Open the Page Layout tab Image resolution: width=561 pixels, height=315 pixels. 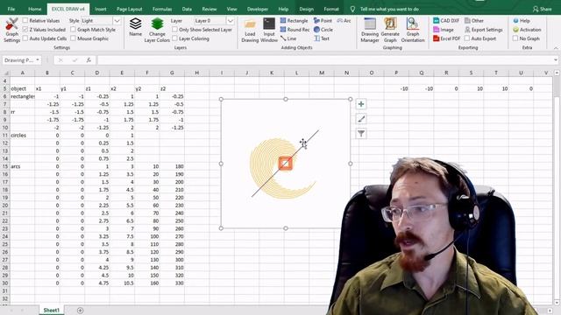[x=129, y=9]
